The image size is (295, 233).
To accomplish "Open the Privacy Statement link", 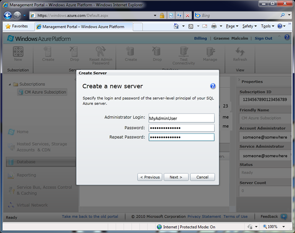I will (x=204, y=216).
